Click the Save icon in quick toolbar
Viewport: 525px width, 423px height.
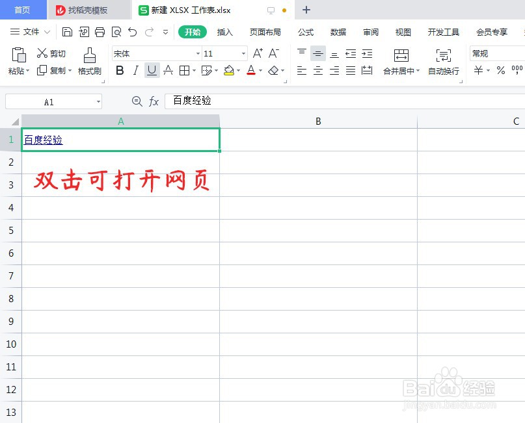click(x=67, y=32)
